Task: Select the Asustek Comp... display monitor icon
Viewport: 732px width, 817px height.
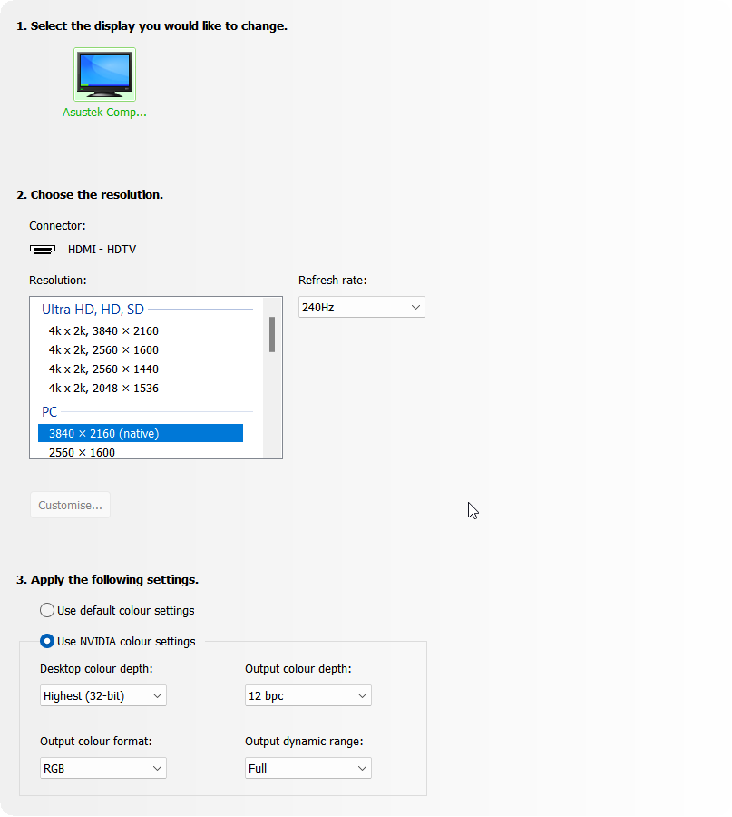Action: pos(104,74)
